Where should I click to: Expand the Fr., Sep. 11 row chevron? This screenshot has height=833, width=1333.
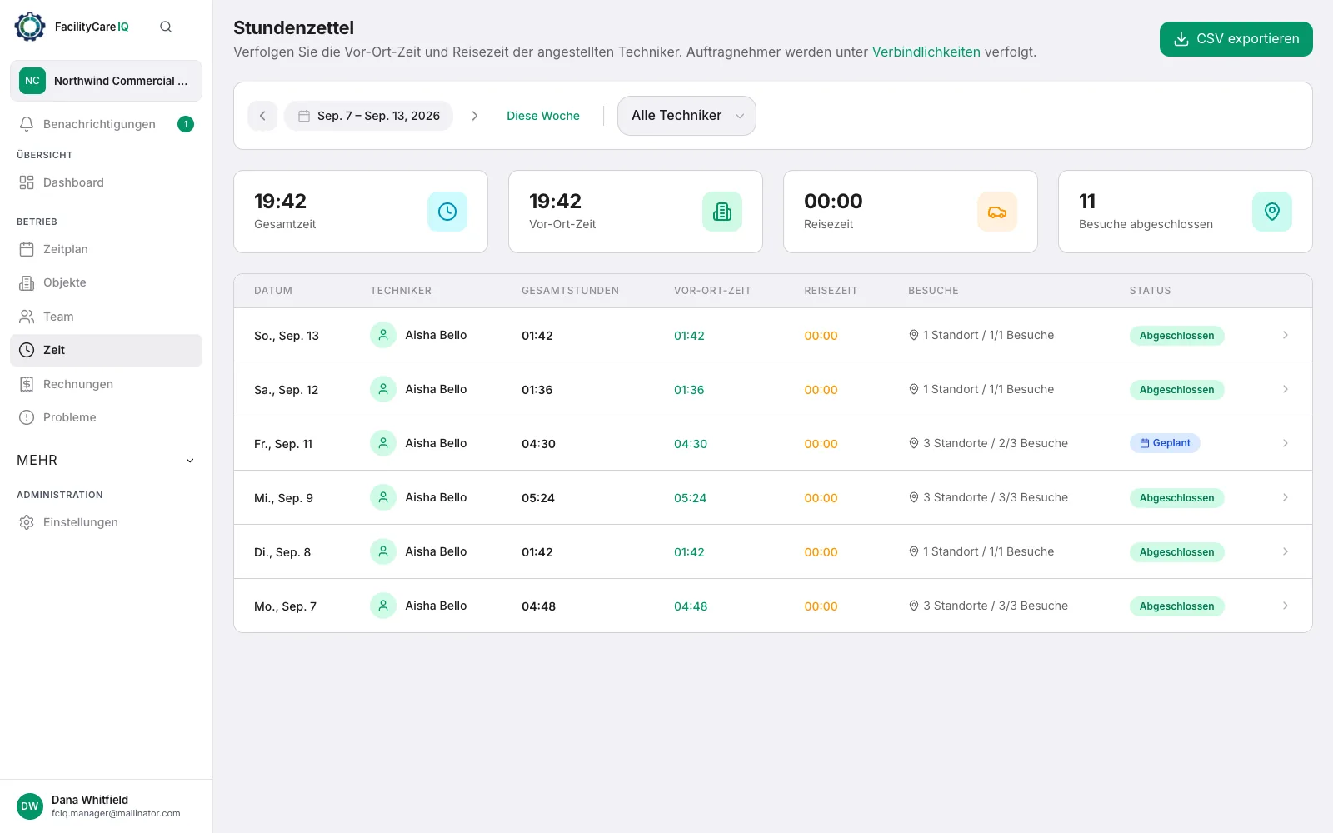1286,443
